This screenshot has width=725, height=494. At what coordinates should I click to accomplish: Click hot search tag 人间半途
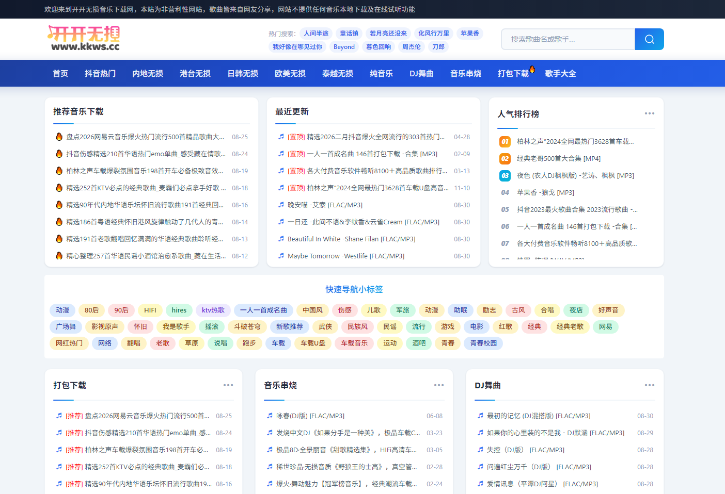click(x=316, y=34)
